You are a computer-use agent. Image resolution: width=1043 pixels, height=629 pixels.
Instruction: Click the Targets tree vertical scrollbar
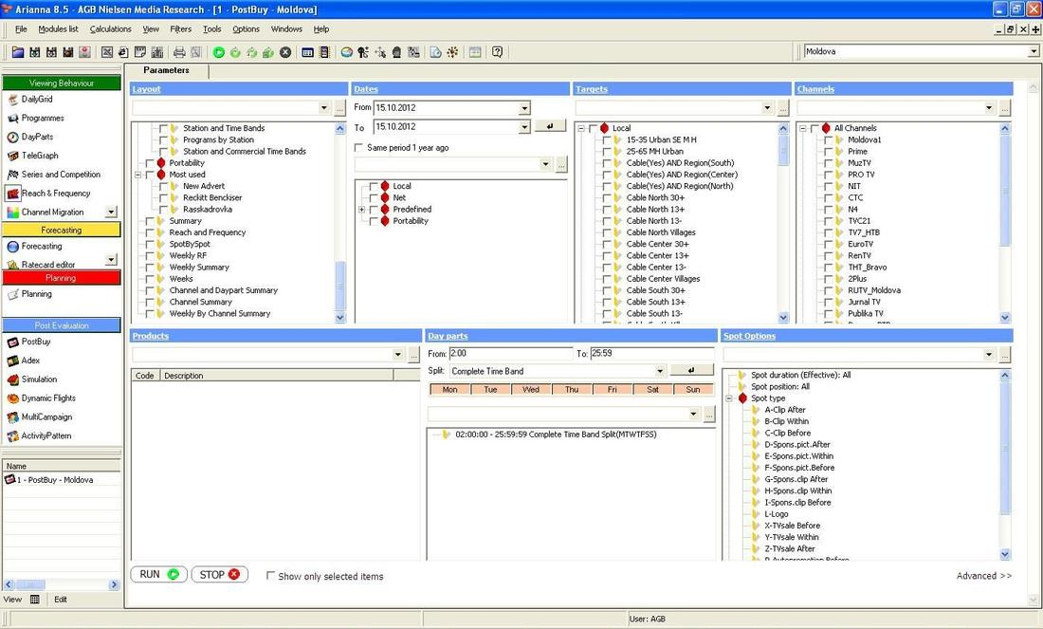point(783,223)
